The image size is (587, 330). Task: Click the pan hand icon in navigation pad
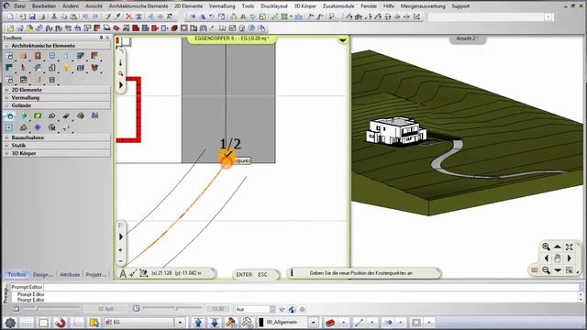[x=558, y=258]
